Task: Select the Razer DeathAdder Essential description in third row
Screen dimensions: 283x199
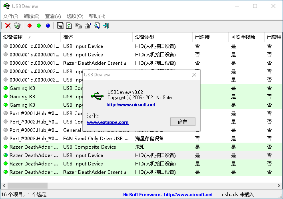Action: [95, 63]
